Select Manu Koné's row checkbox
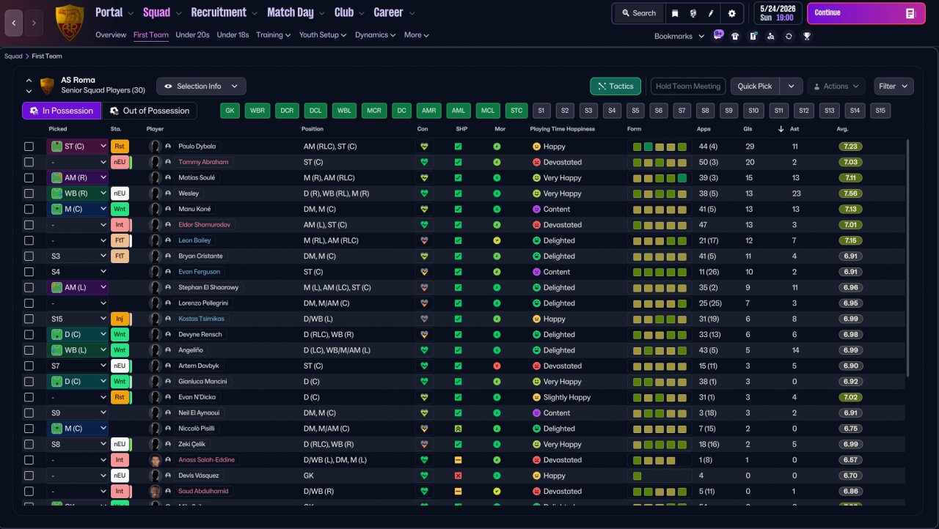The image size is (939, 529). pyautogui.click(x=29, y=209)
